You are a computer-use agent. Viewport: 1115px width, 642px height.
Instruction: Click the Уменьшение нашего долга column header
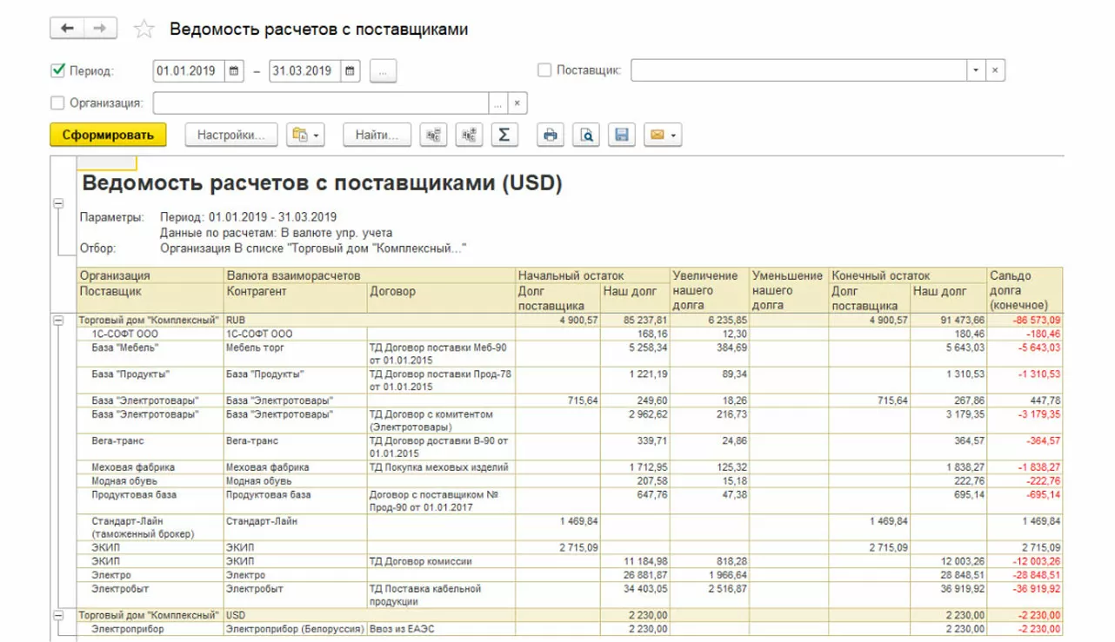point(787,290)
